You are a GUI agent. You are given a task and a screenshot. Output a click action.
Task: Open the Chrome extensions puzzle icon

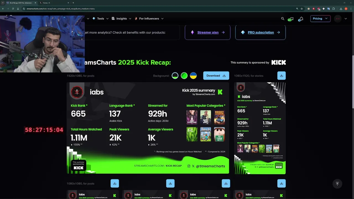point(334,9)
